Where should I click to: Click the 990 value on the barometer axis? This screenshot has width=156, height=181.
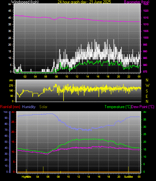(x=145, y=51)
